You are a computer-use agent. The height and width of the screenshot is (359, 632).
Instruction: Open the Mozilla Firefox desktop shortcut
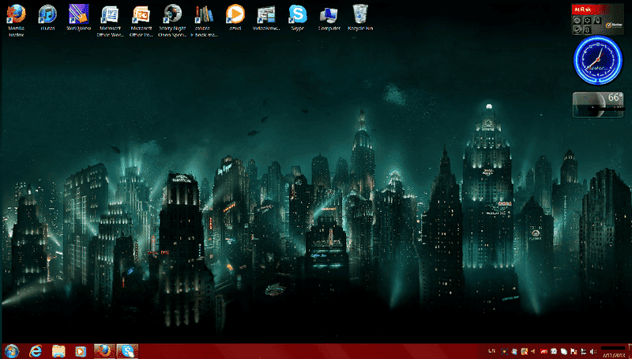(16, 21)
